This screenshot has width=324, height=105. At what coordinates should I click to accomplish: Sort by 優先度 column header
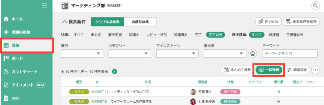(278, 82)
